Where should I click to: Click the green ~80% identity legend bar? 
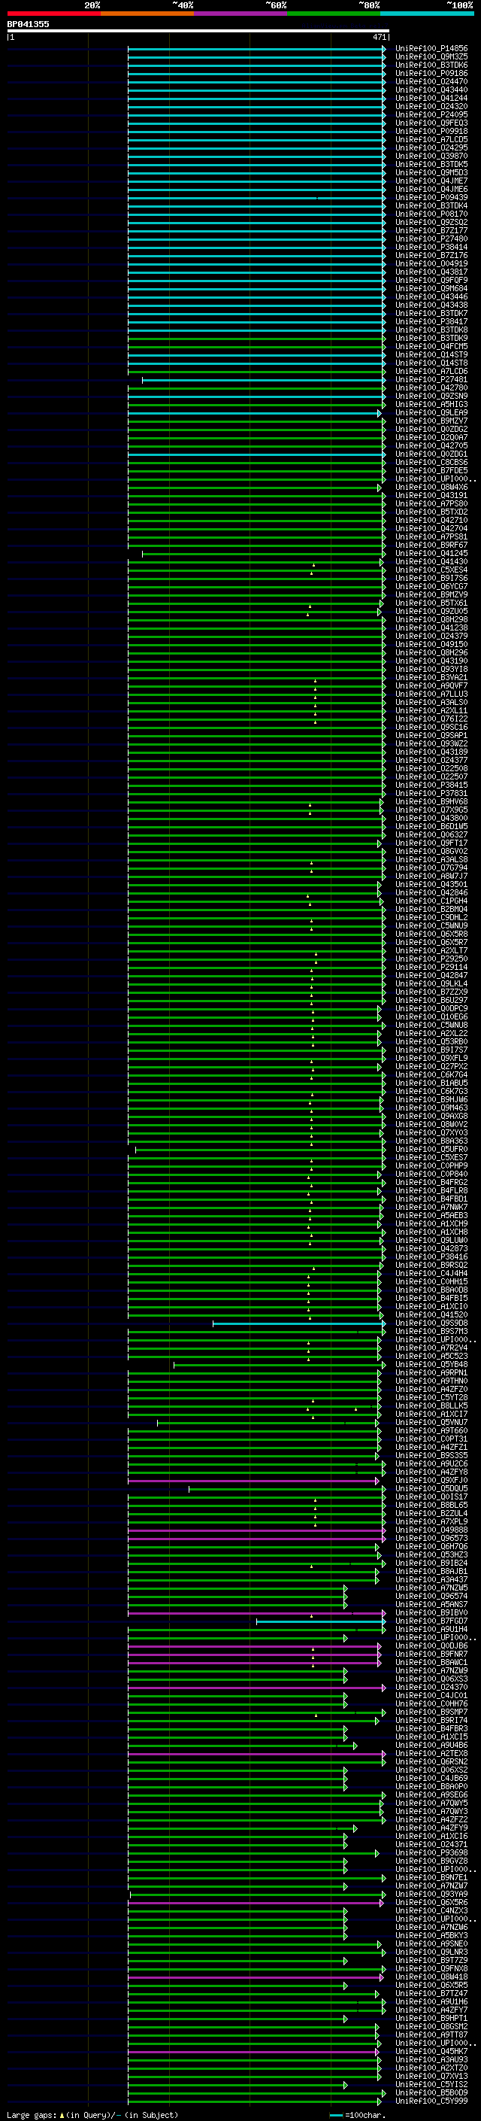tap(334, 14)
